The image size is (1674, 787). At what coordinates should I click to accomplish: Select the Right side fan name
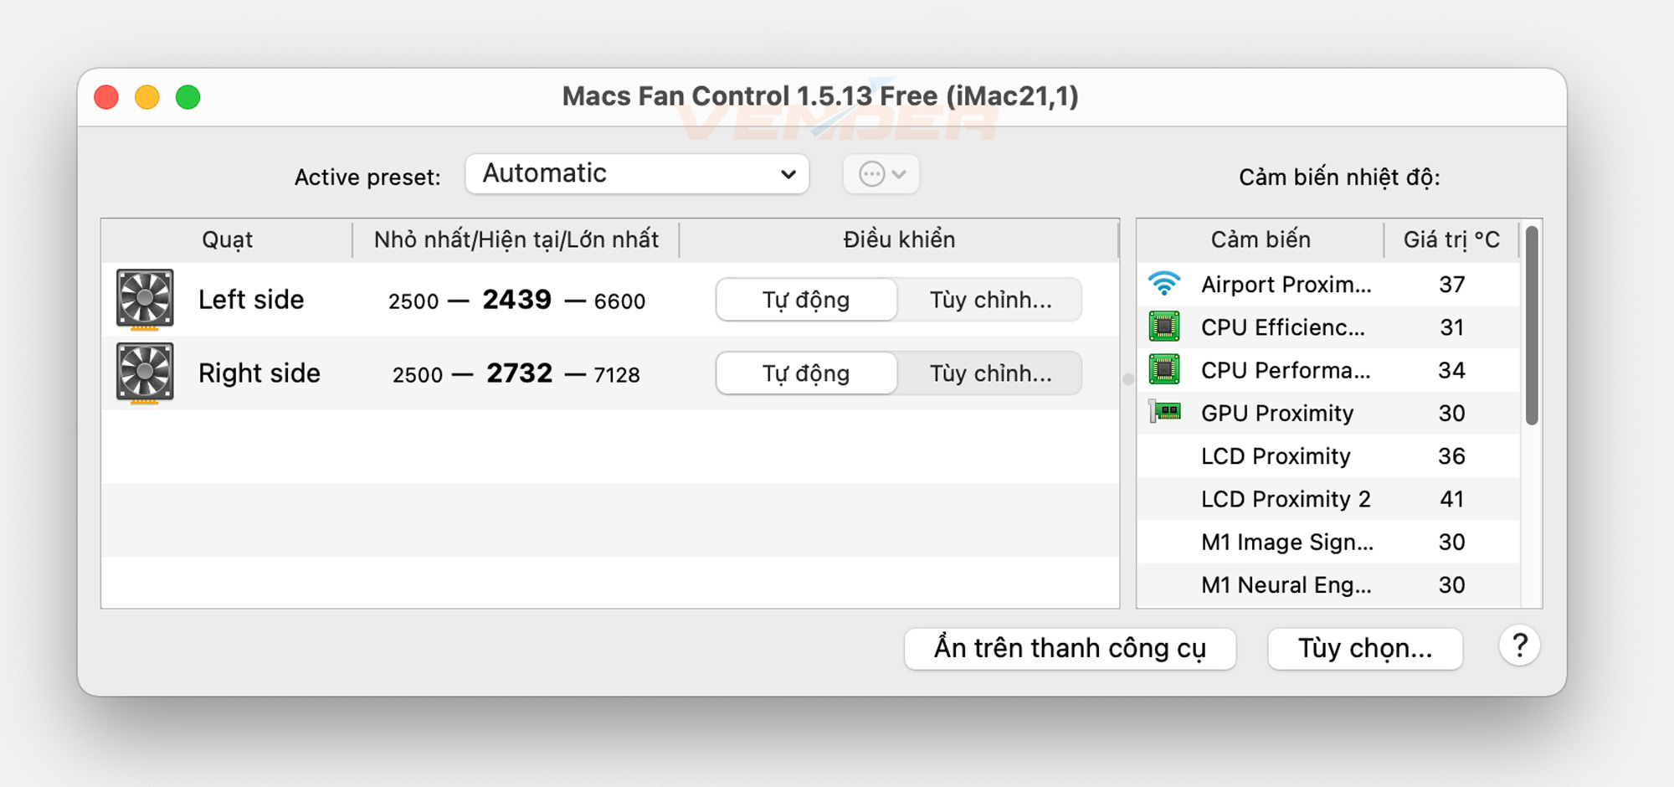[259, 373]
